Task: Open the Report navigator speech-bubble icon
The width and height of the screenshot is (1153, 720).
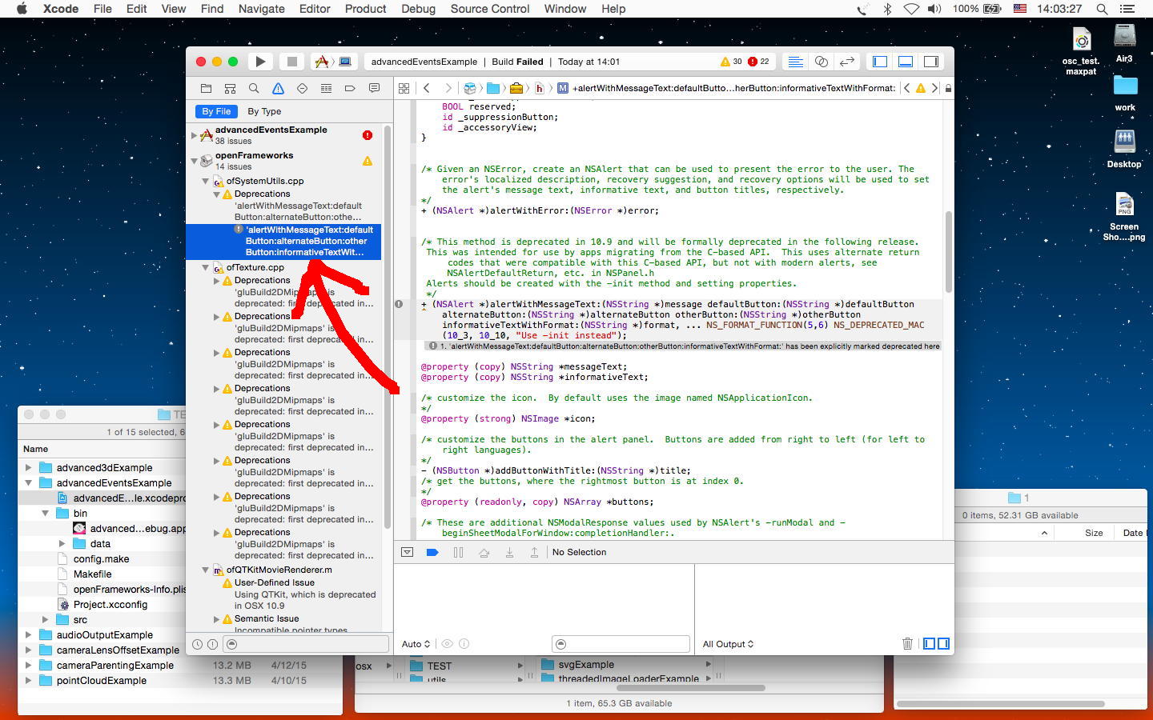Action: point(374,88)
